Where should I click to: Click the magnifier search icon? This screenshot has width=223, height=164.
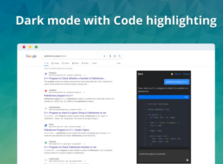(x=119, y=56)
